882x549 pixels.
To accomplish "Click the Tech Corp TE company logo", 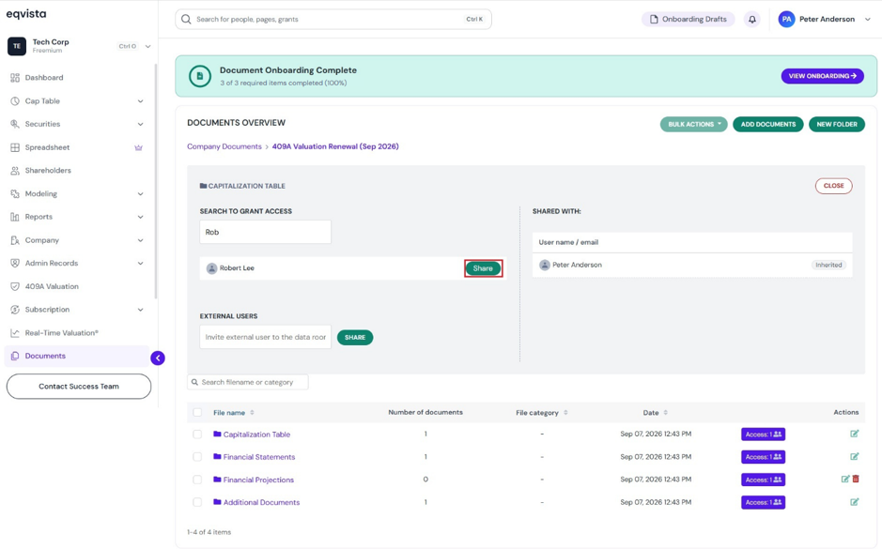I will click(17, 46).
